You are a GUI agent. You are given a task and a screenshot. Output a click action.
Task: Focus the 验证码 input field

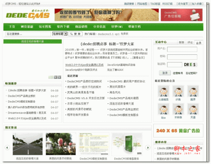point(174,65)
